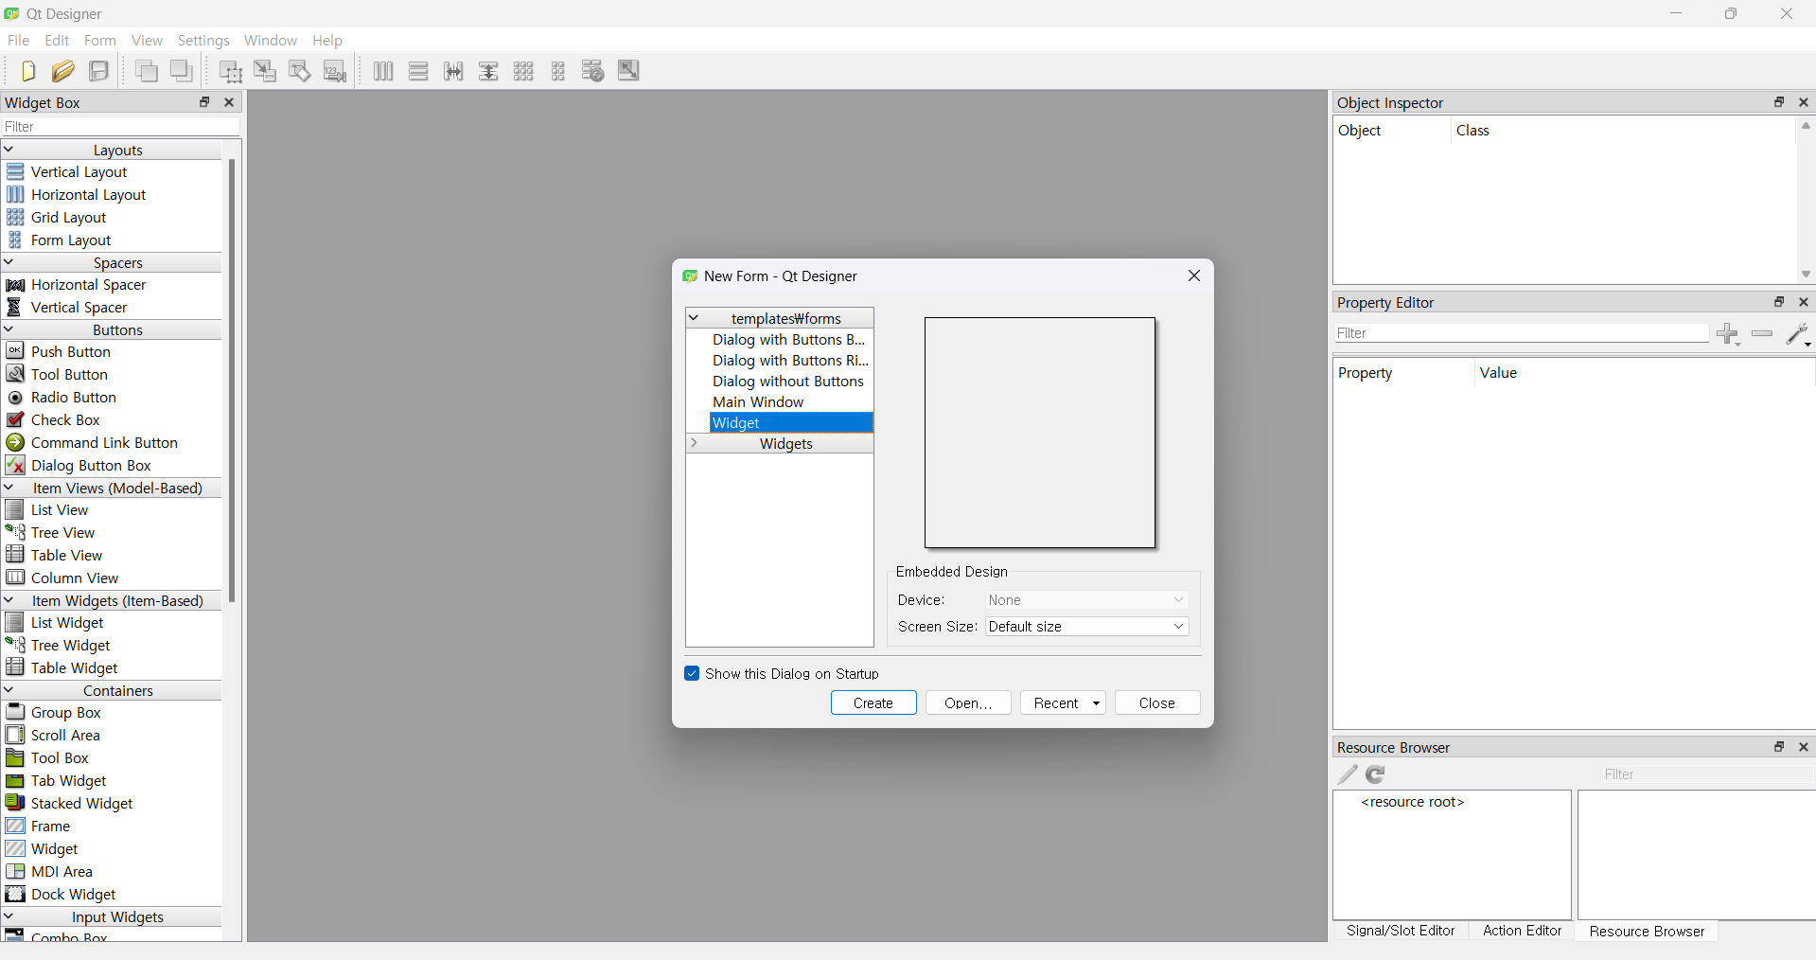The height and width of the screenshot is (960, 1816).
Task: Click the Send to Back toolbar icon
Action: pyautogui.click(x=147, y=71)
